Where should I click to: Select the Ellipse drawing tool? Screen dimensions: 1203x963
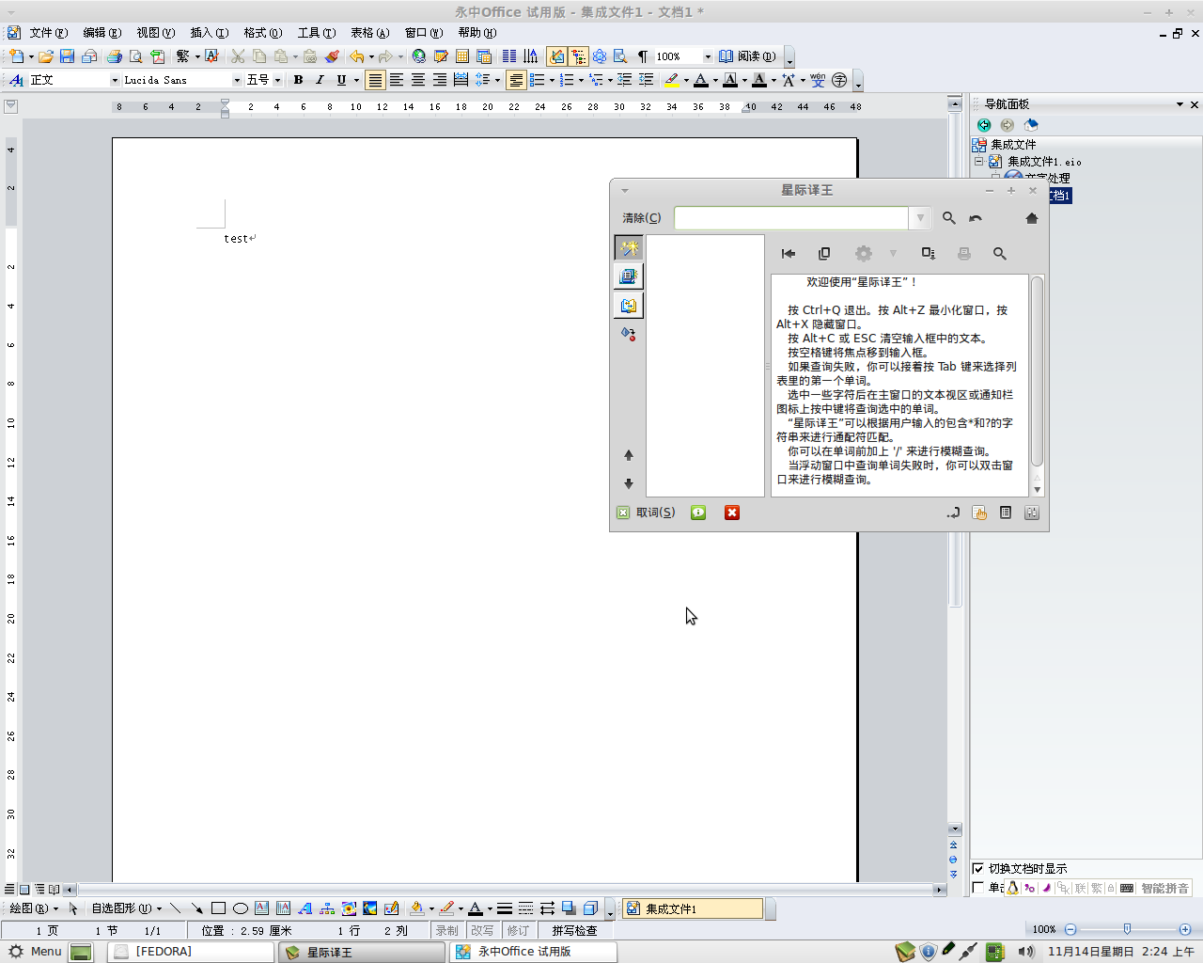tap(241, 908)
